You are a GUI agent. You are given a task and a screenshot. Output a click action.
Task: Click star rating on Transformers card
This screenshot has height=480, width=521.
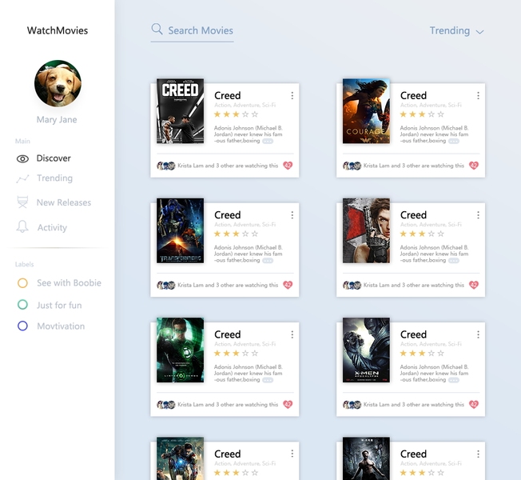click(236, 234)
